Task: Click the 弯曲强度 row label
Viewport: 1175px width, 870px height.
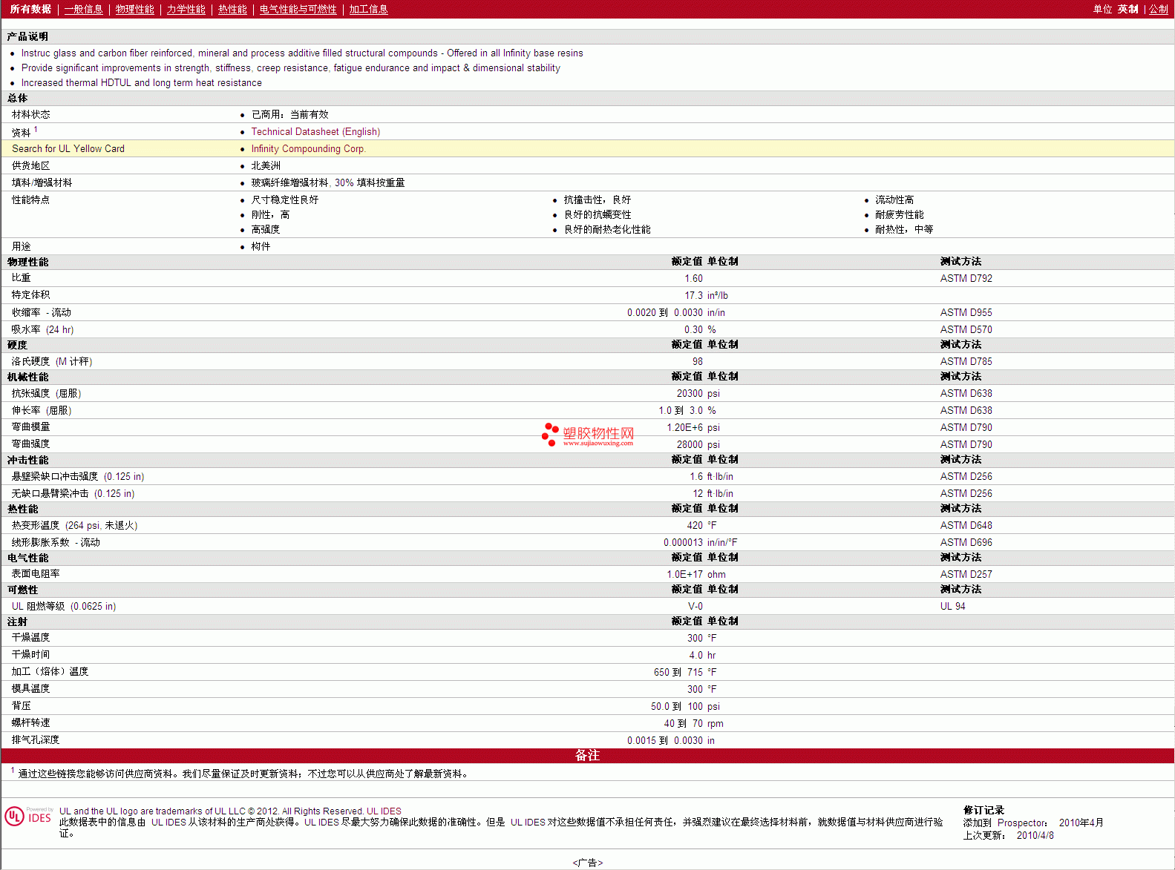Action: click(30, 444)
